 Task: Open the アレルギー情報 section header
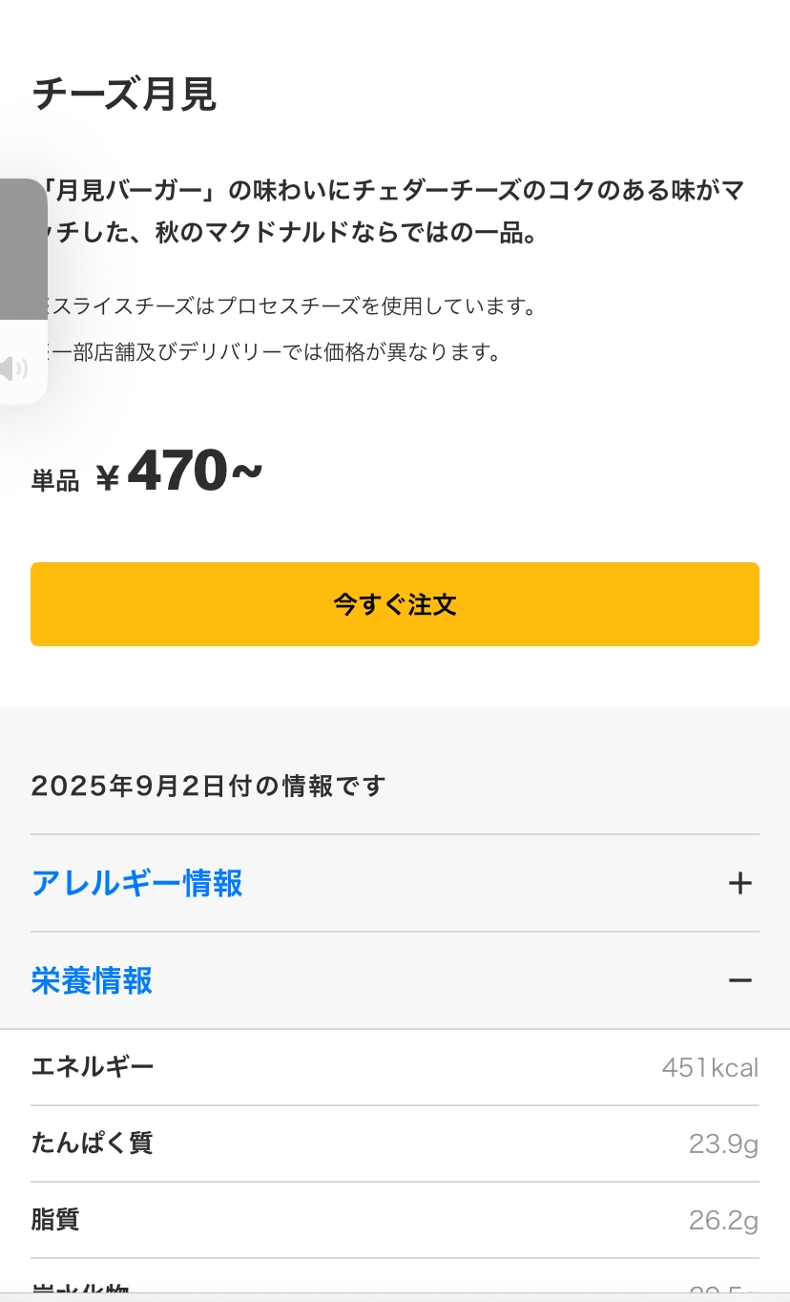(137, 883)
